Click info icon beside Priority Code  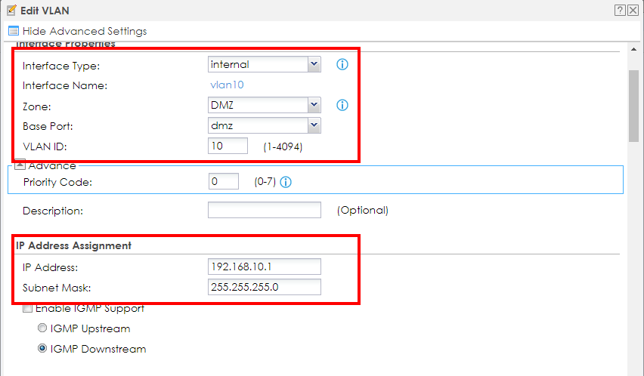point(286,182)
